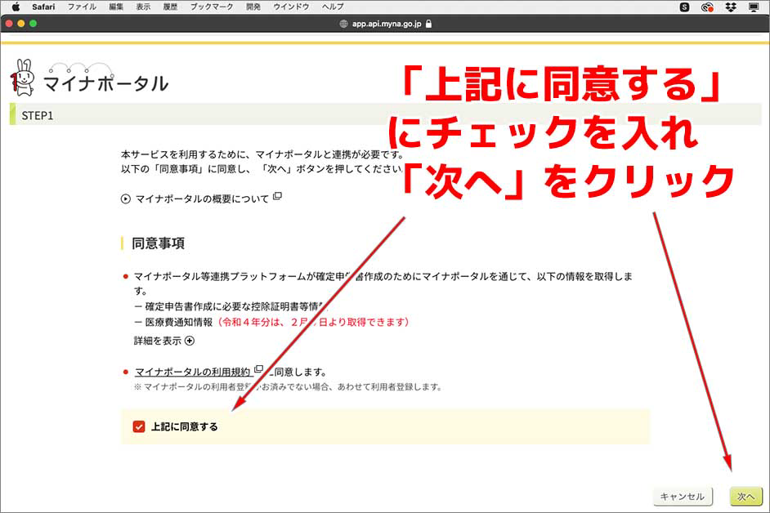Click the app.api.myna.go.jp address bar
This screenshot has width=770, height=513.
pyautogui.click(x=384, y=25)
